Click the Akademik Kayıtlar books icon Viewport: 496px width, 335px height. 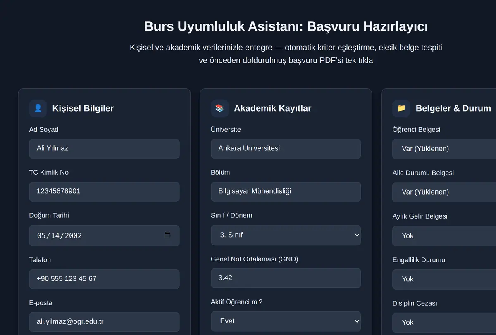[x=219, y=108]
